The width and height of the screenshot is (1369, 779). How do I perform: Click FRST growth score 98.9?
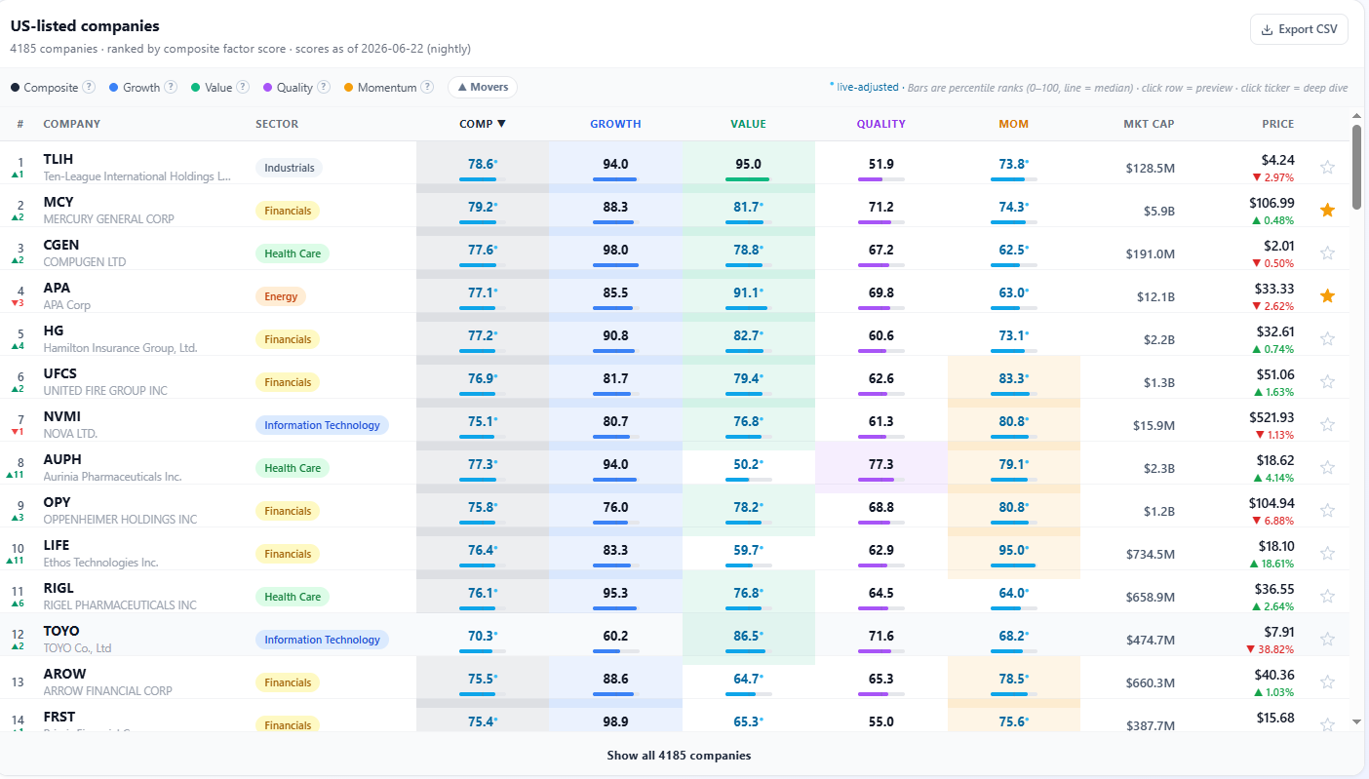coord(615,721)
